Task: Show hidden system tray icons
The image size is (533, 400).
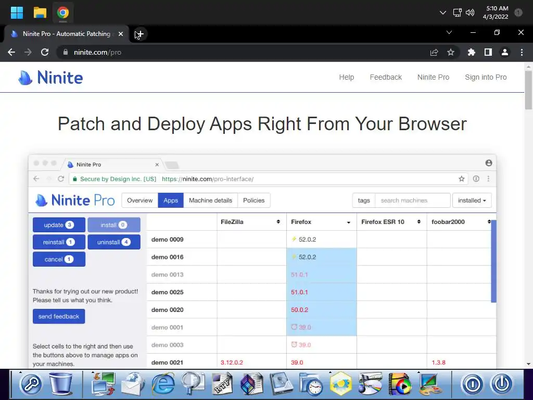Action: (442, 12)
